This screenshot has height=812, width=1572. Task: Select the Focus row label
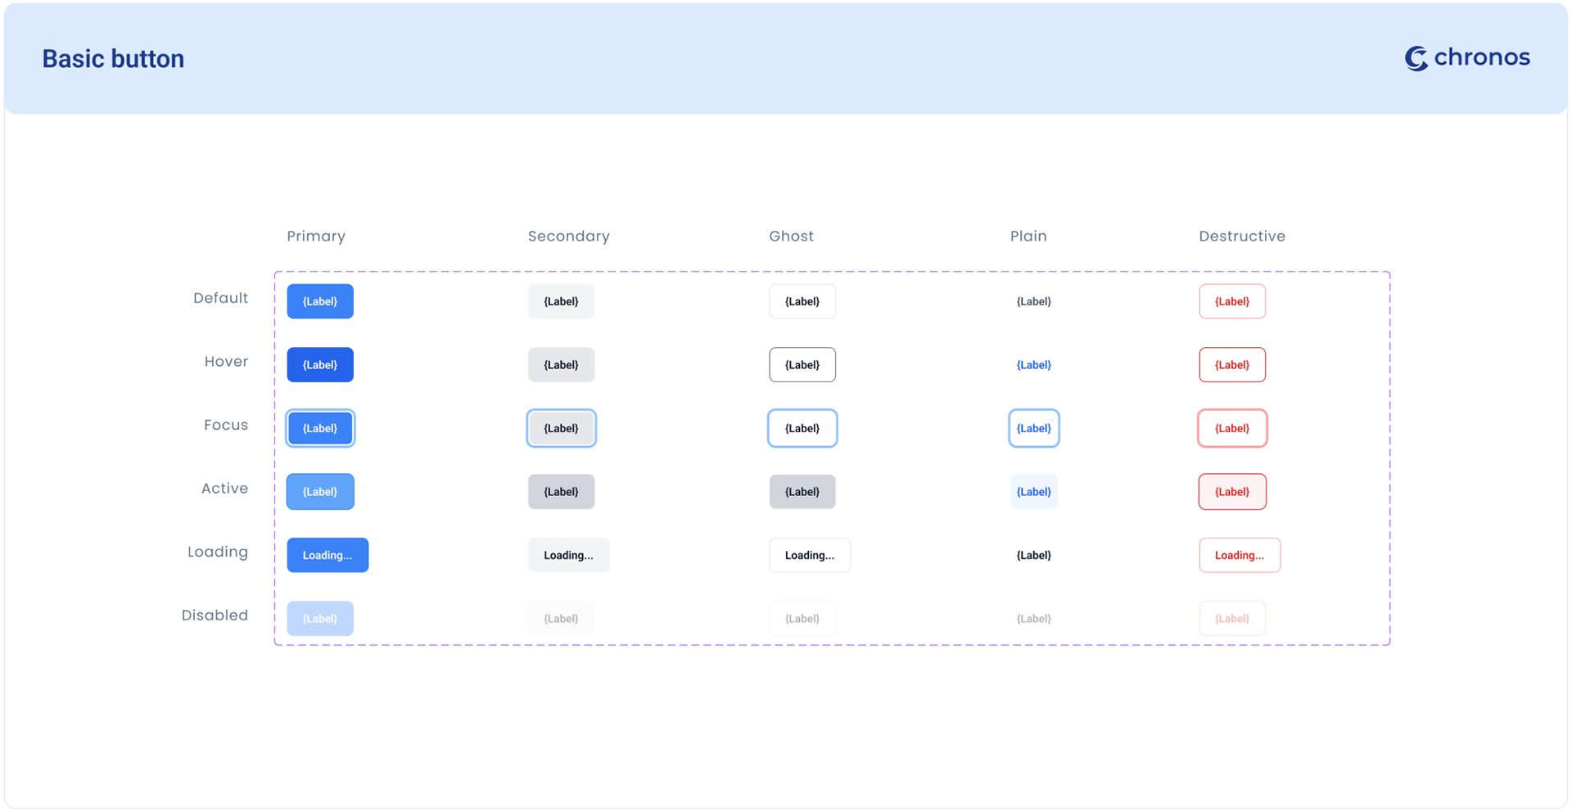click(x=226, y=425)
